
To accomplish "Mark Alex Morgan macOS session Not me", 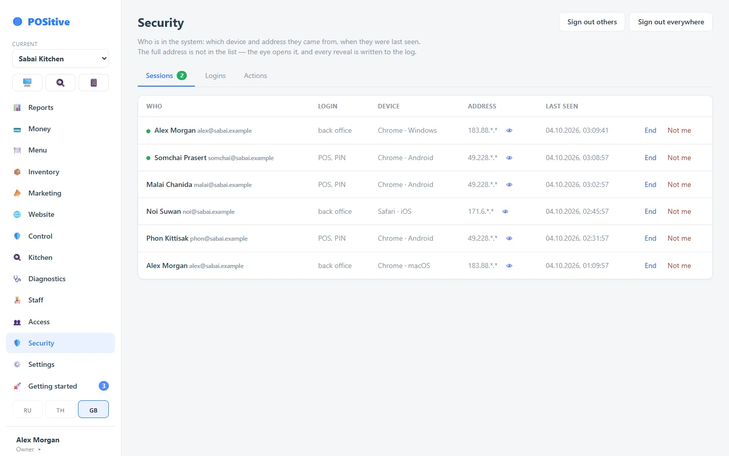I will click(x=679, y=265).
